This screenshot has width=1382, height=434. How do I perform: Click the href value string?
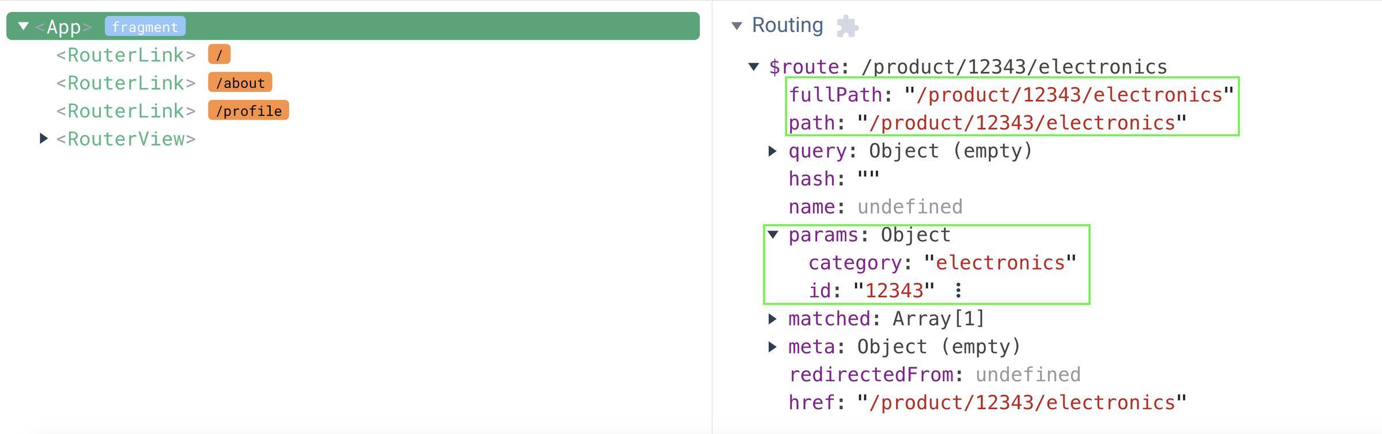coord(1022,402)
